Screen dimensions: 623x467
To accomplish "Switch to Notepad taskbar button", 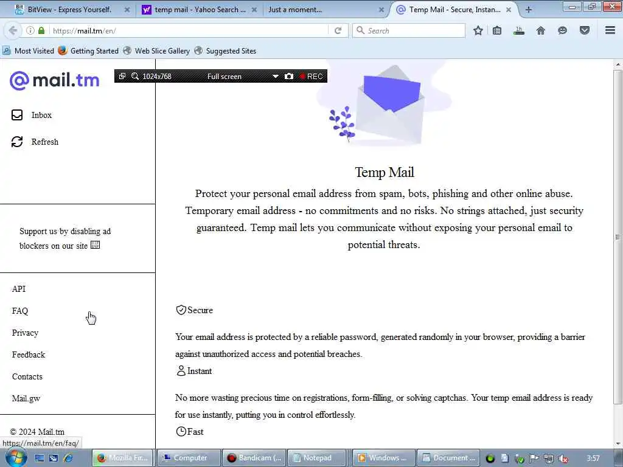I will pos(316,458).
